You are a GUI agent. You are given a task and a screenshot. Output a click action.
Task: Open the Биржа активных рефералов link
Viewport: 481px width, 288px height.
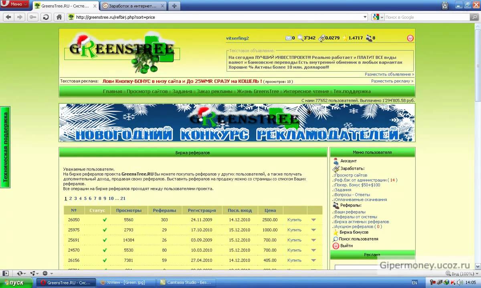(362, 222)
